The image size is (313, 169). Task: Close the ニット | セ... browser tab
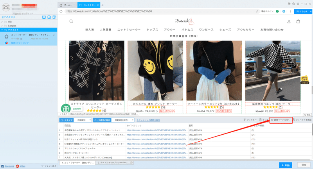[x=97, y=5]
